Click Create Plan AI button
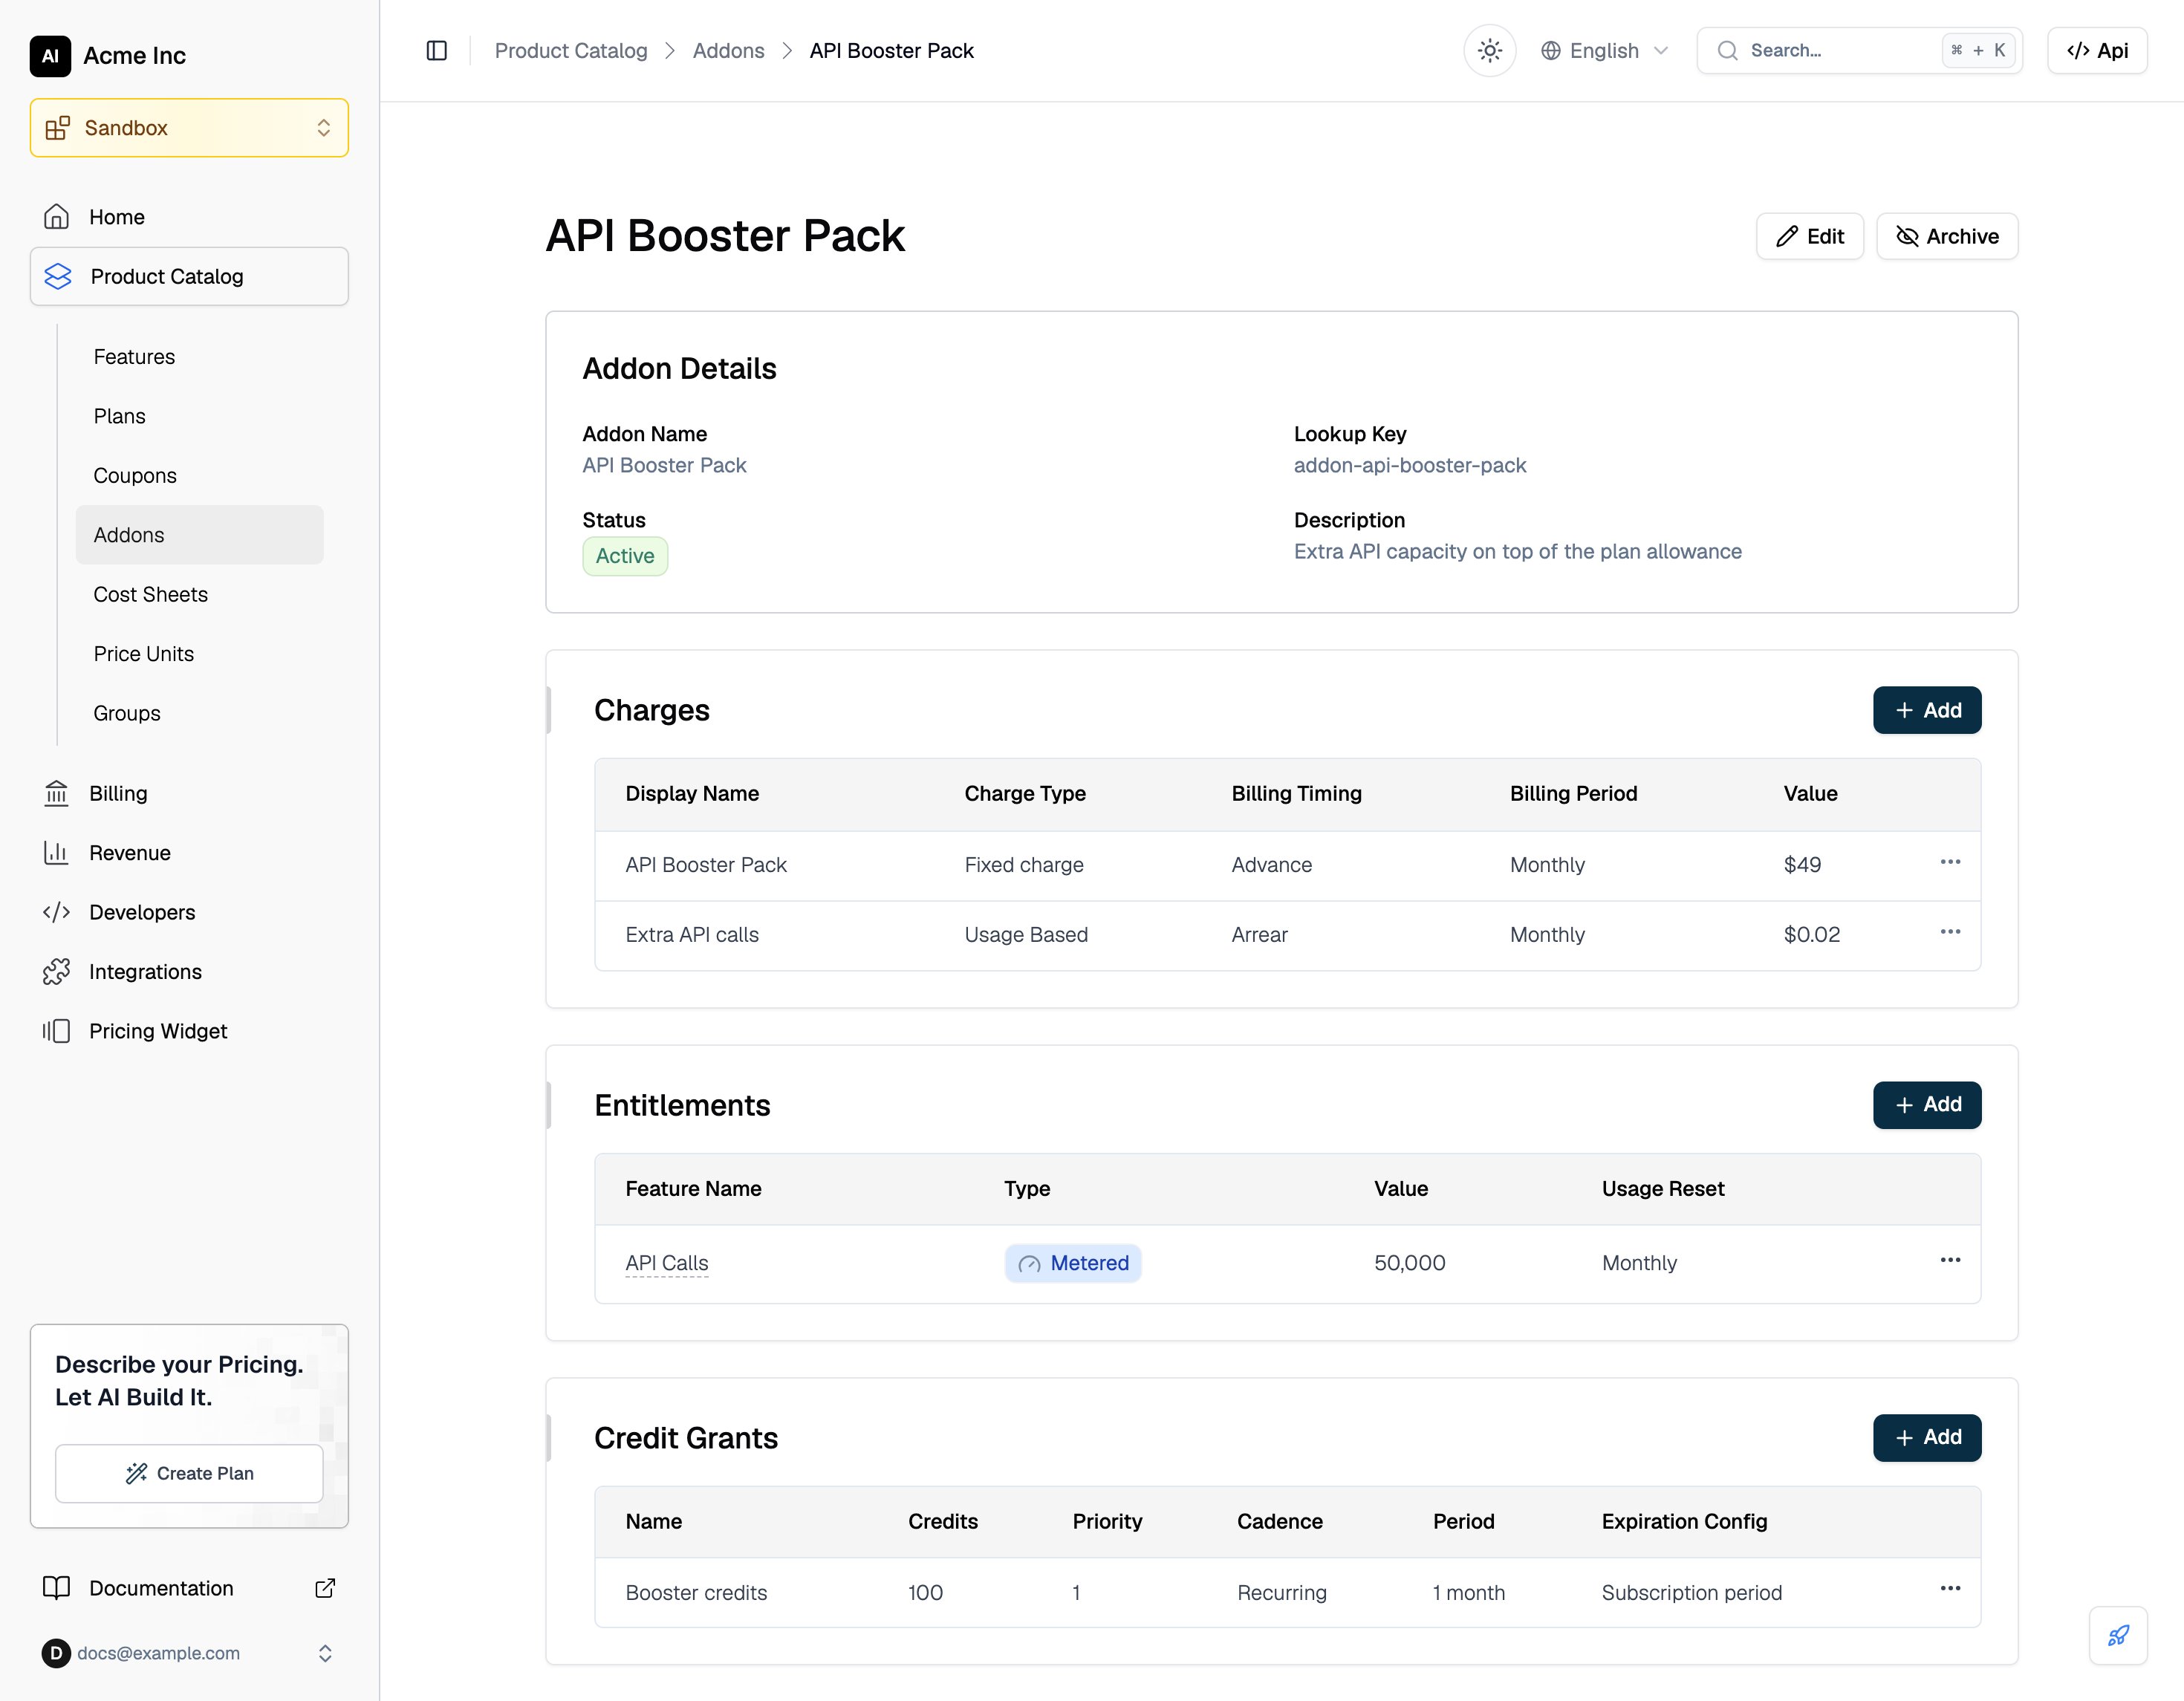 [x=189, y=1474]
